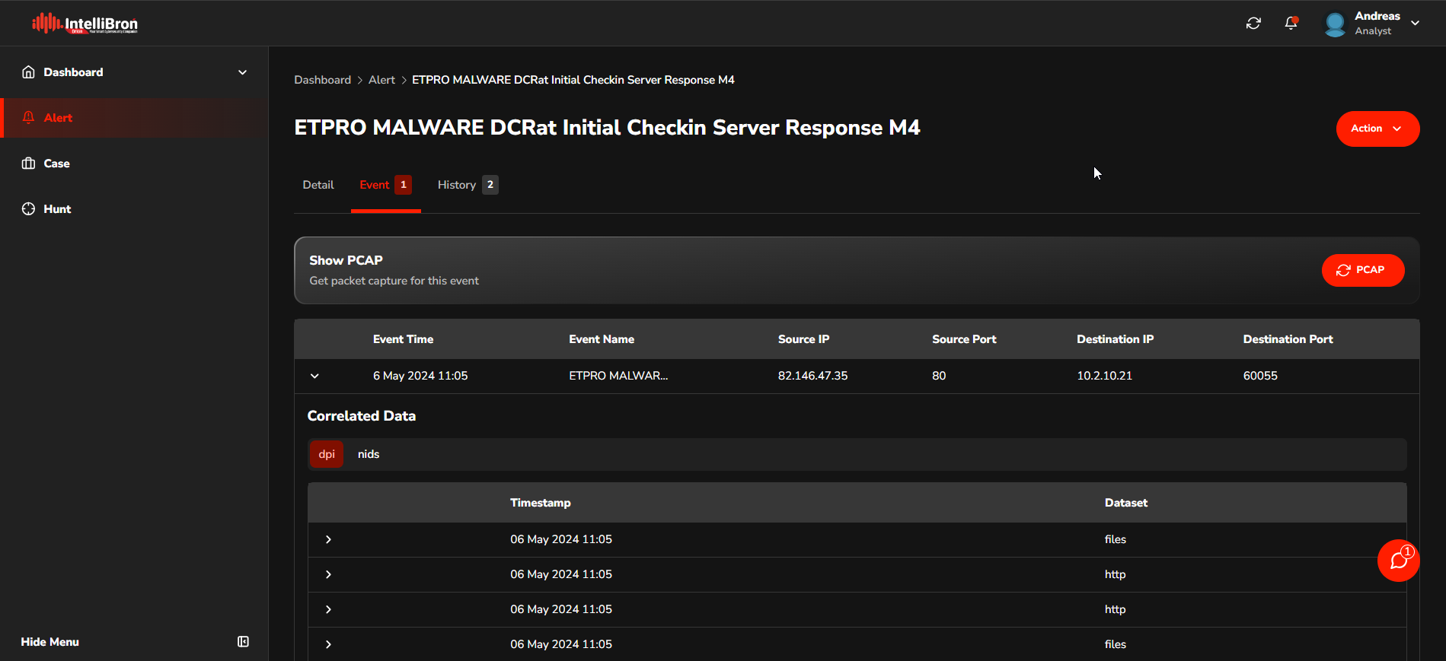Screen dimensions: 1446x661
Task: Select the nids correlated data tab
Action: [369, 454]
